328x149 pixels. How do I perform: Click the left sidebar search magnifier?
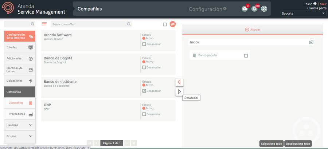point(33,24)
